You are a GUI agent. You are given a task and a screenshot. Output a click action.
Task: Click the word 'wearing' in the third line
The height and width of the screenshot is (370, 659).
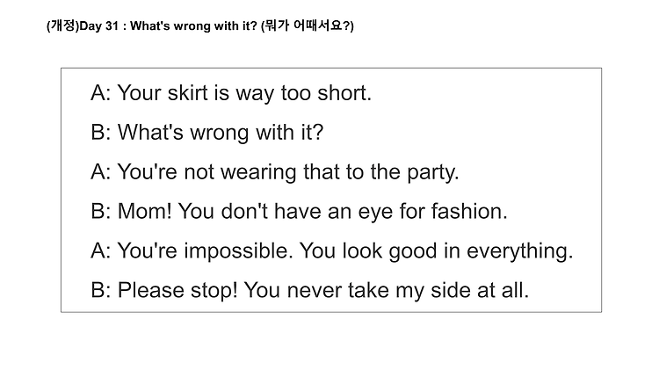(258, 172)
